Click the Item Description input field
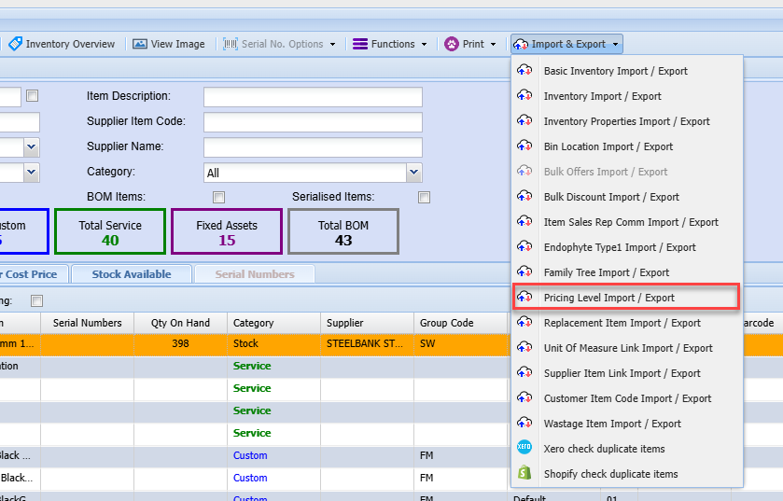Screen dimensions: 783x501 (x=313, y=97)
